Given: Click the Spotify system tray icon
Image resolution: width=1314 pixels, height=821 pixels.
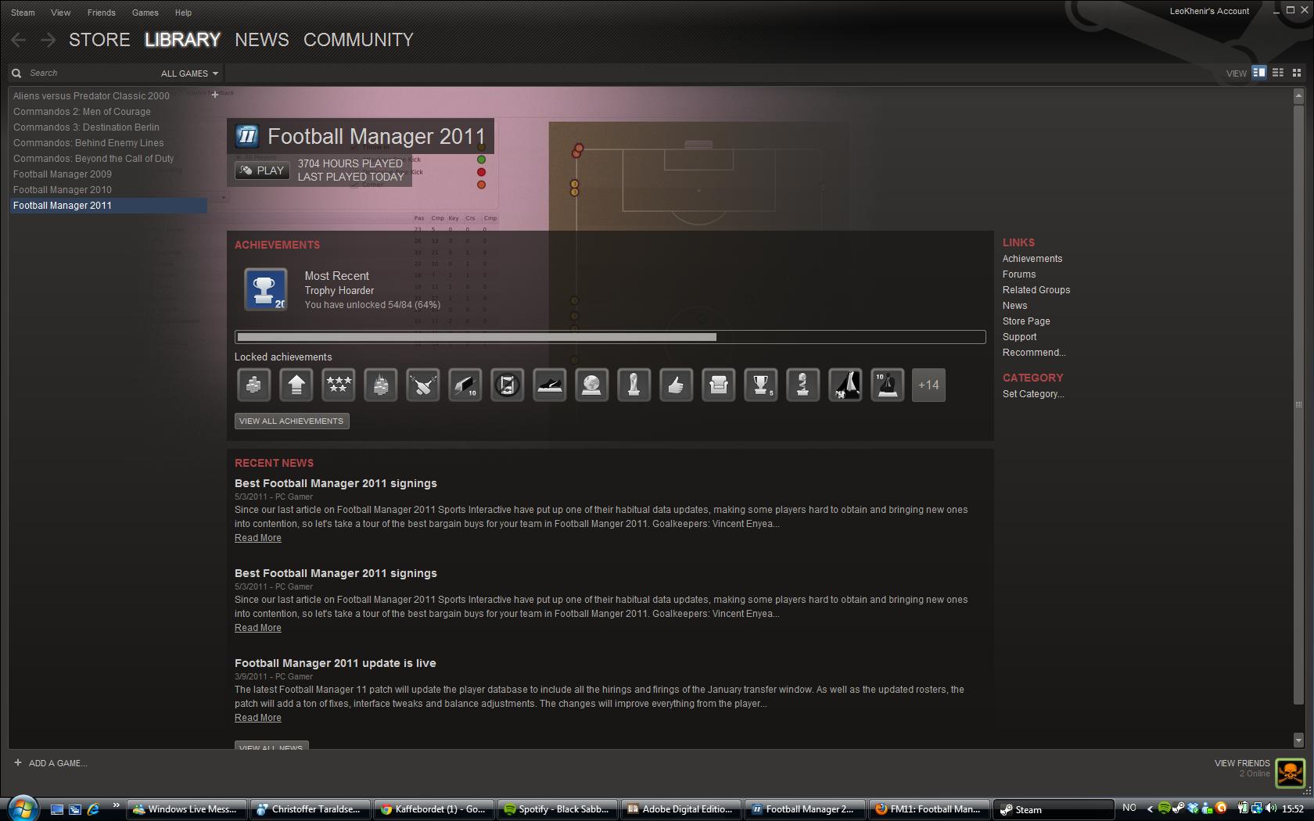Looking at the screenshot, I should (1164, 808).
